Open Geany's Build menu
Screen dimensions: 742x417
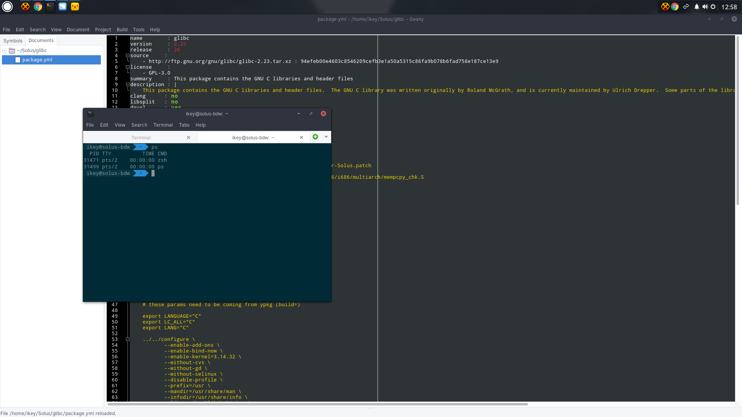[122, 30]
